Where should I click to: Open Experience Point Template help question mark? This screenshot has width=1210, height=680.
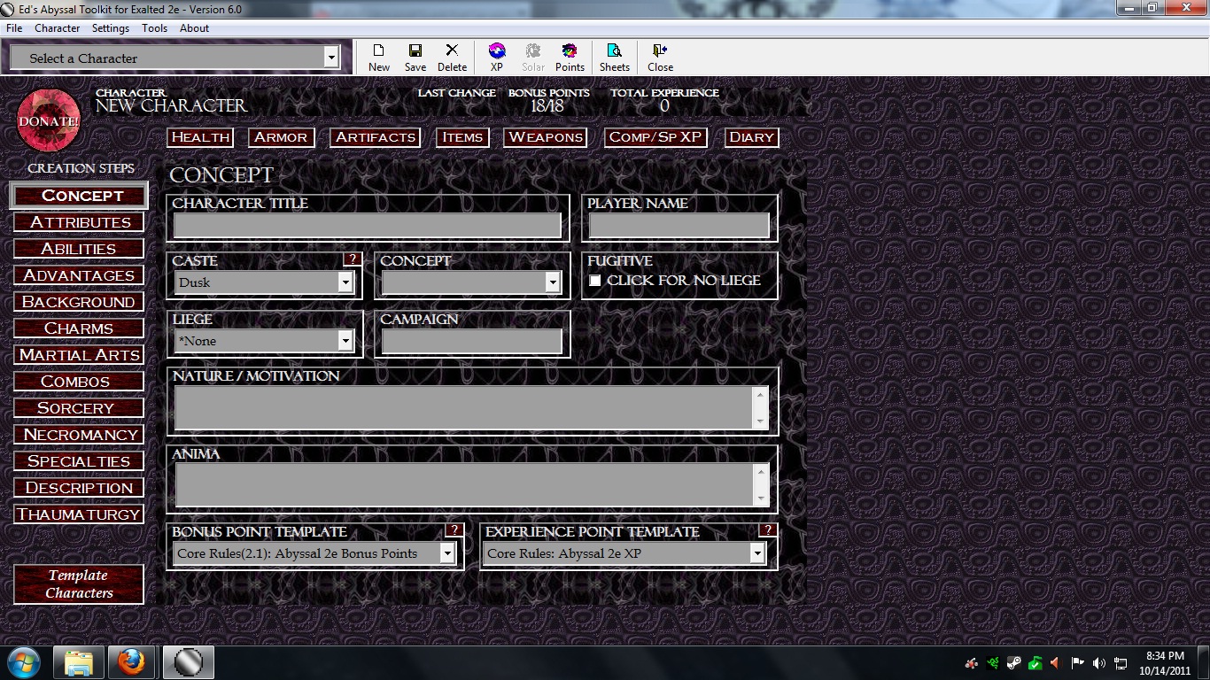coord(768,530)
